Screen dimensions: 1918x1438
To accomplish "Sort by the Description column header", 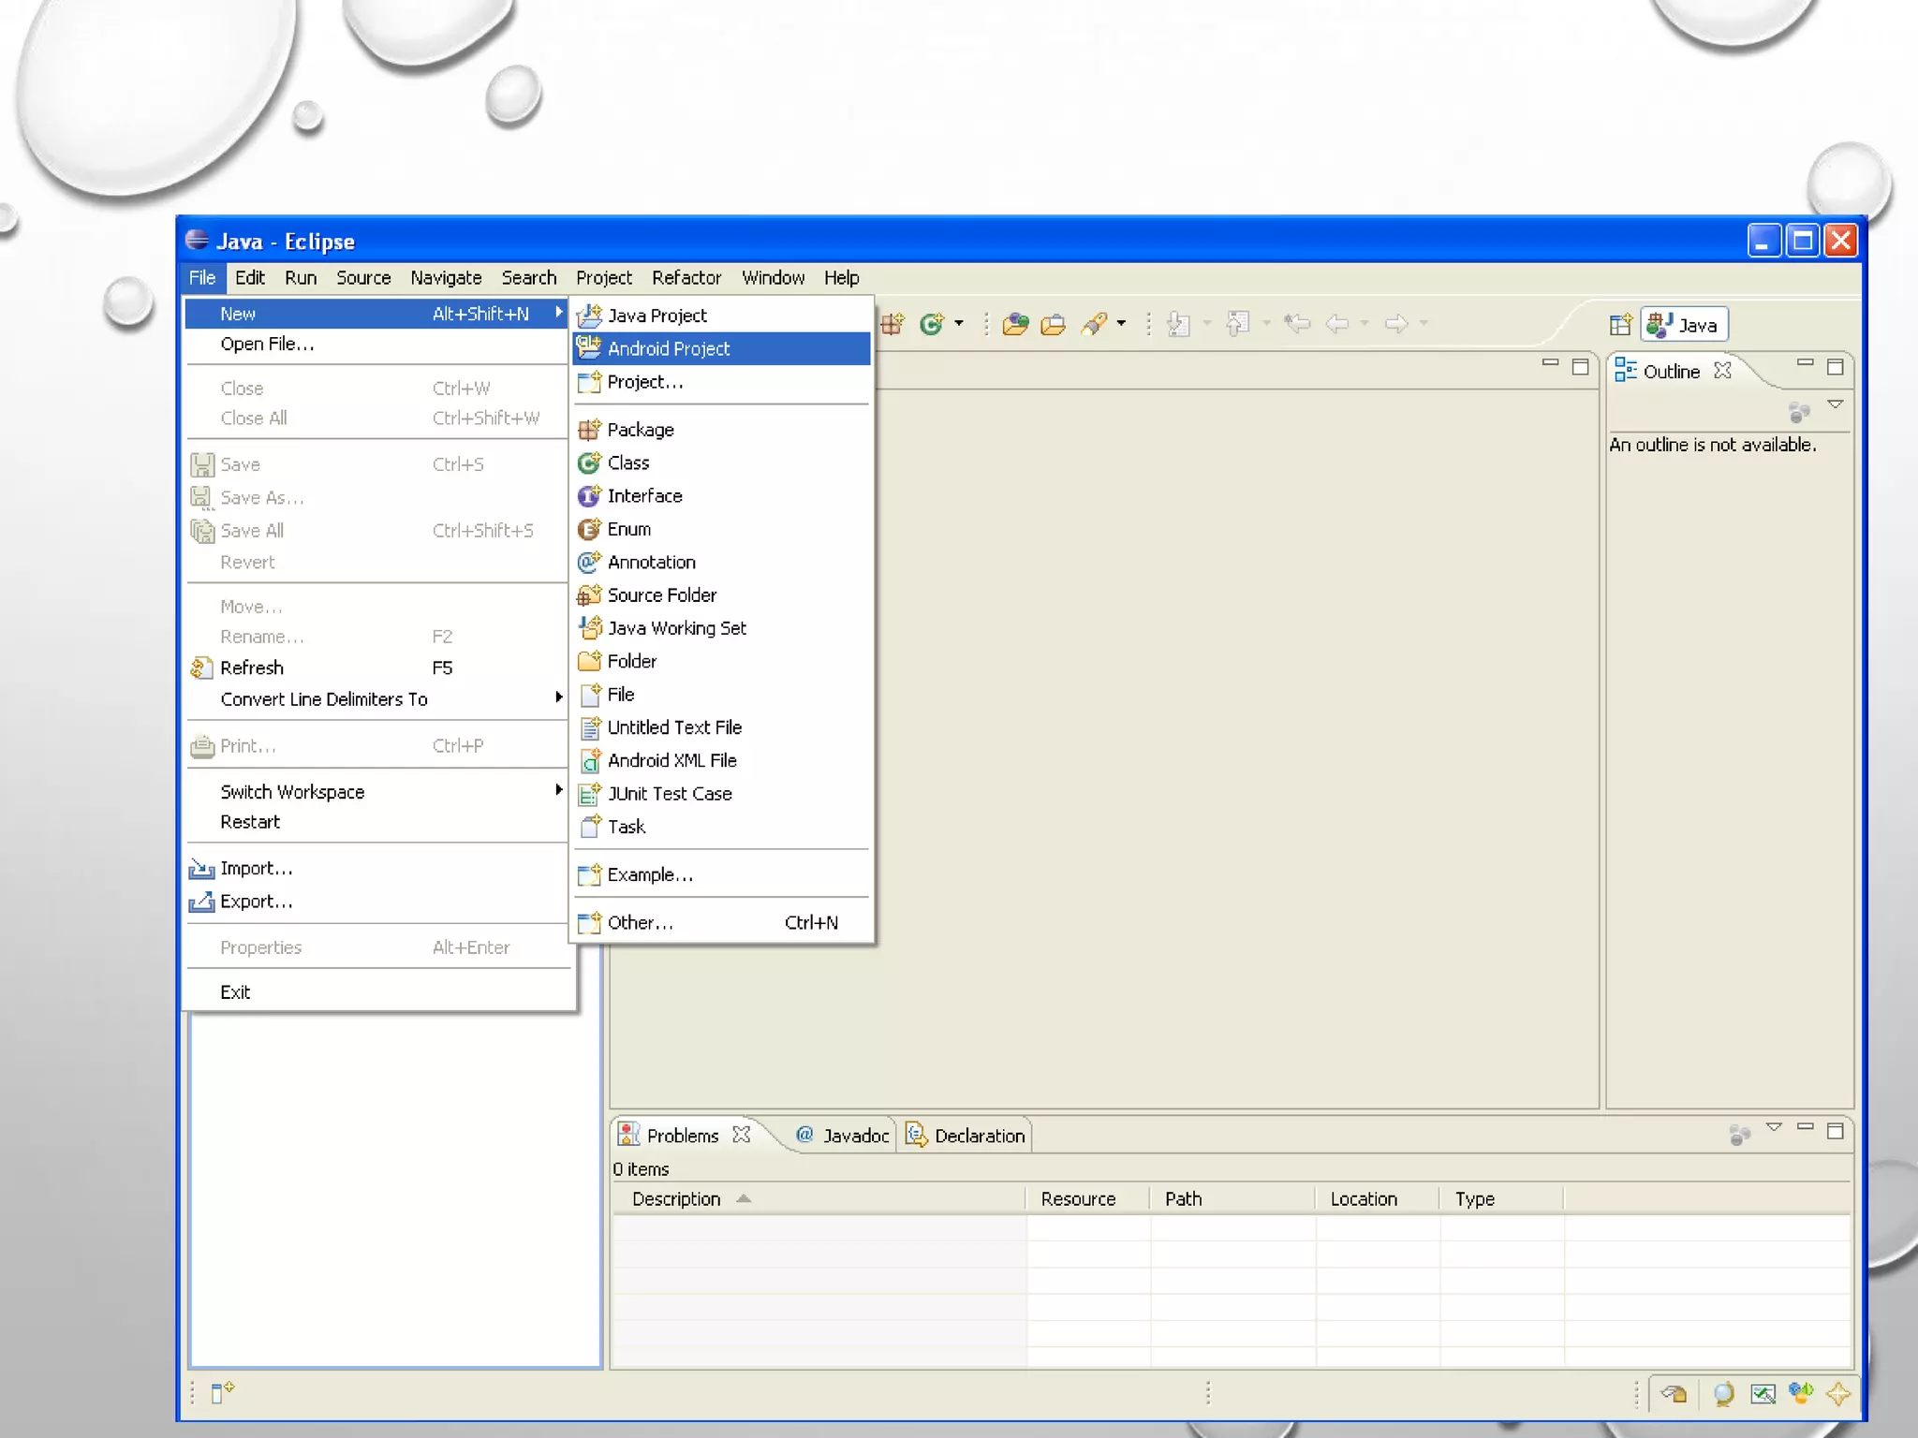I will point(819,1199).
